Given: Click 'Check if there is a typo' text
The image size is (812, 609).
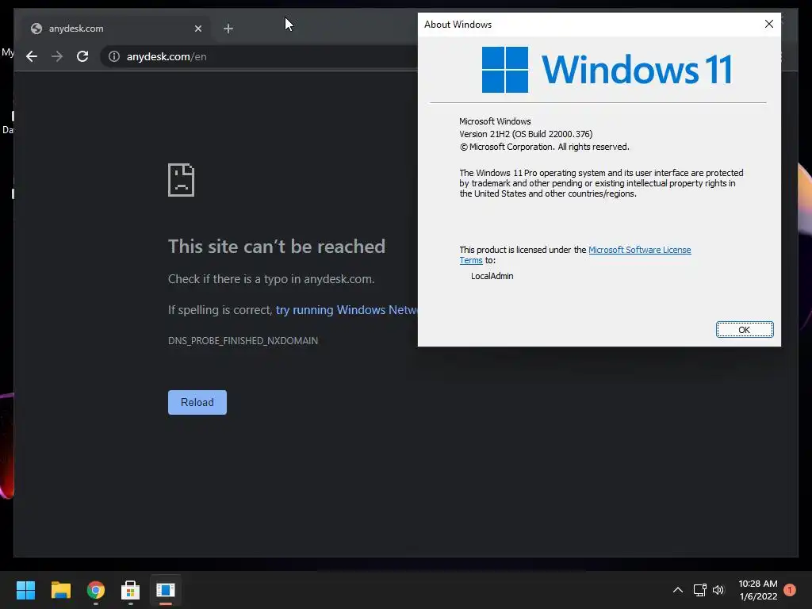Looking at the screenshot, I should (x=271, y=279).
